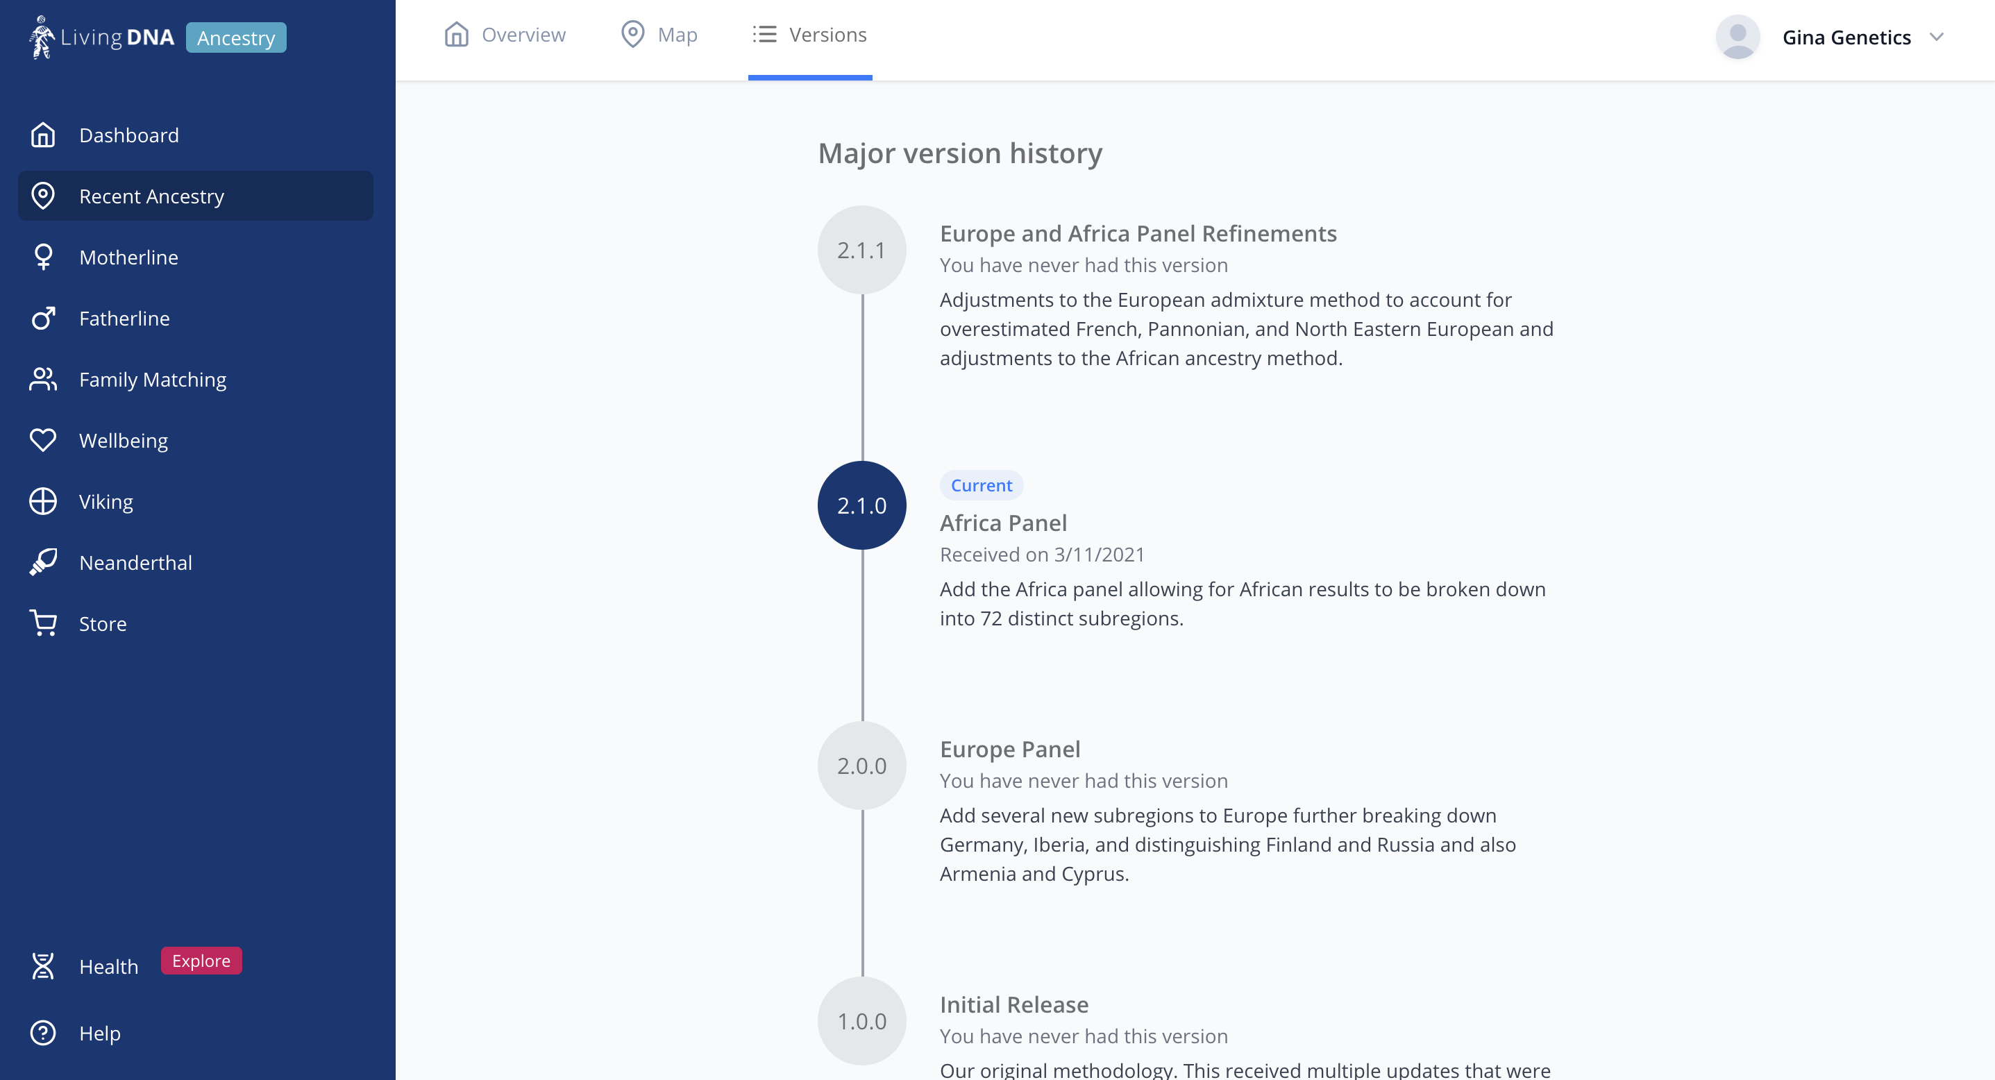Open Health in the sidebar
The width and height of the screenshot is (1995, 1080).
(108, 967)
